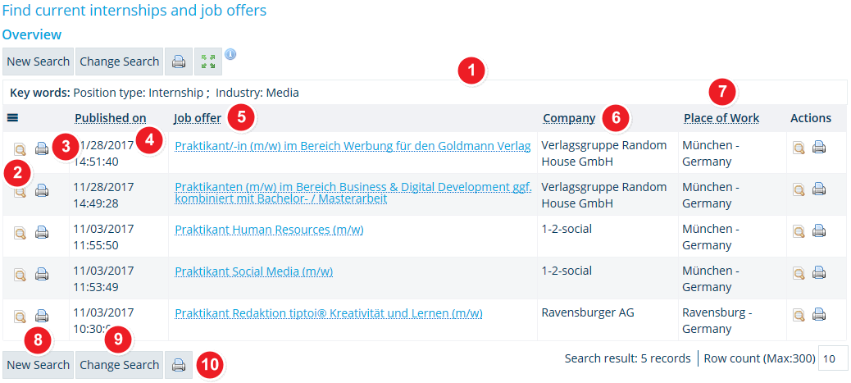Click the bottom toolbar printer icon

[179, 365]
